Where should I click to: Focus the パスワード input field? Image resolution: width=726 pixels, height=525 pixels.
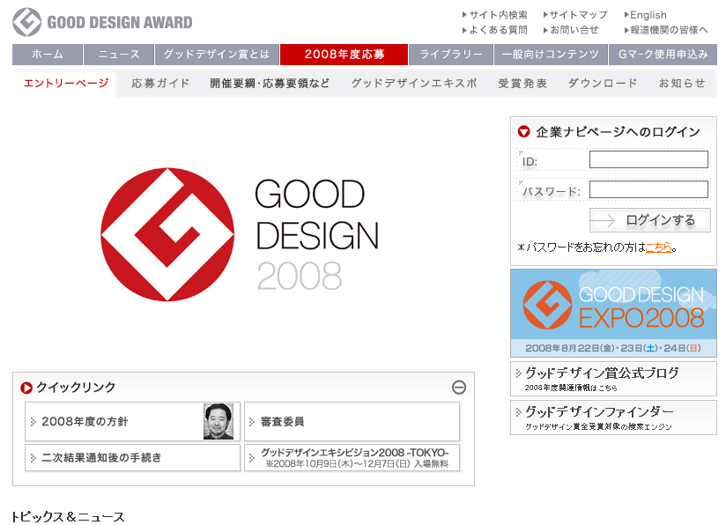pos(648,189)
